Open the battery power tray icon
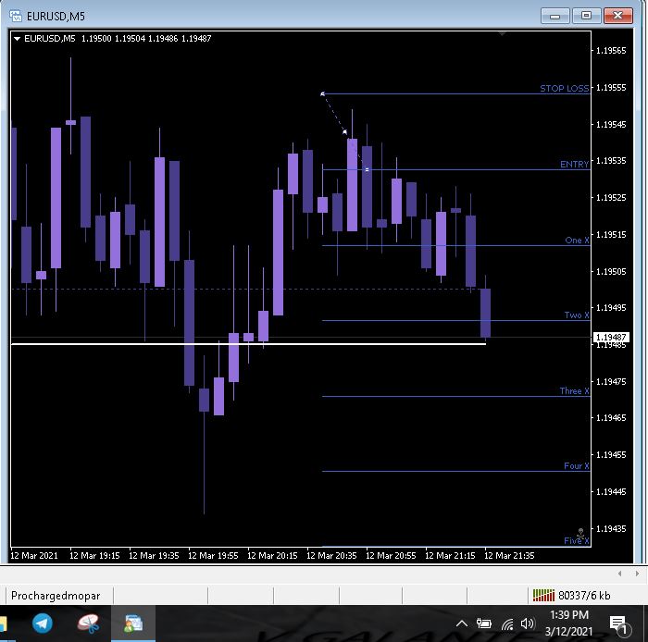Screen dimensions: 648x642 (484, 623)
